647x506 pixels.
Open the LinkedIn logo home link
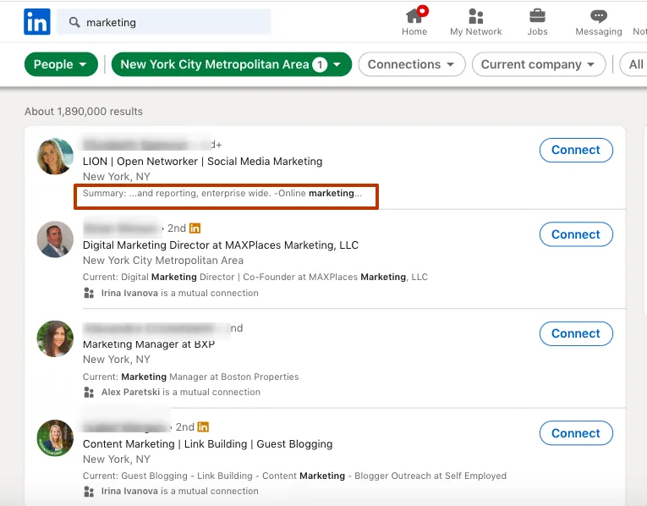point(36,22)
